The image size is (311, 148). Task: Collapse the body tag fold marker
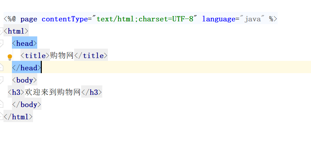pos(1,80)
